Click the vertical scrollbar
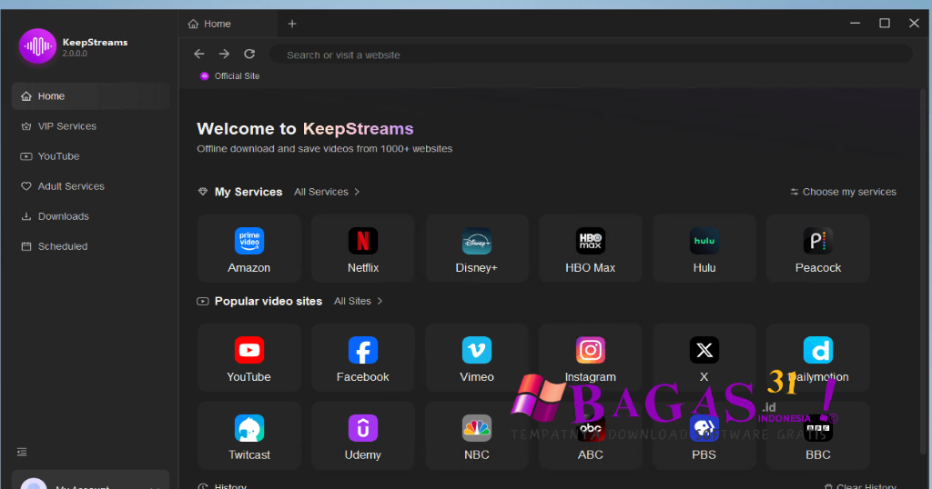Screen dimensions: 932x489 pyautogui.click(x=923, y=270)
